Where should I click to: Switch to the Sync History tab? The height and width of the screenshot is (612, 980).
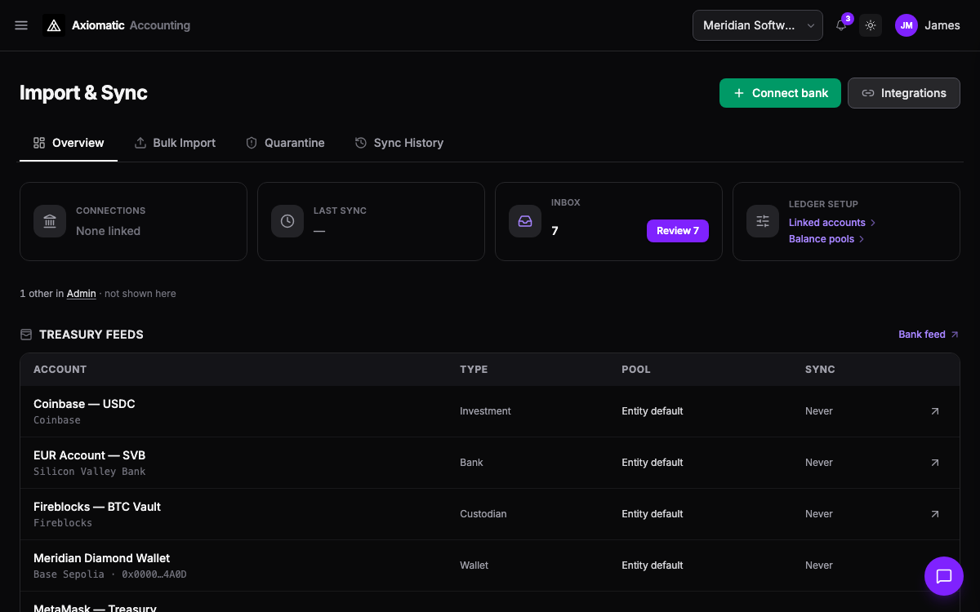click(x=399, y=143)
